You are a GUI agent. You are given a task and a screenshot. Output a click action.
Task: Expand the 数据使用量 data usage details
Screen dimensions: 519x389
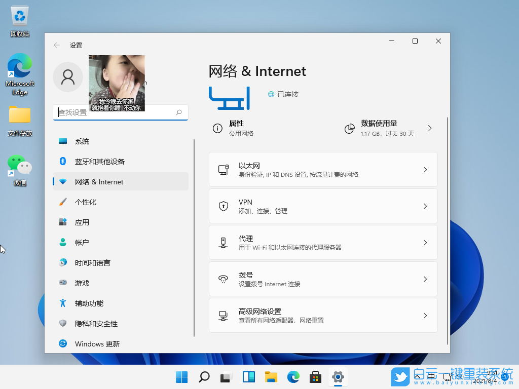tap(430, 128)
